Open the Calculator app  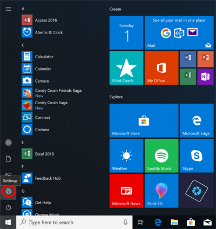click(37, 57)
